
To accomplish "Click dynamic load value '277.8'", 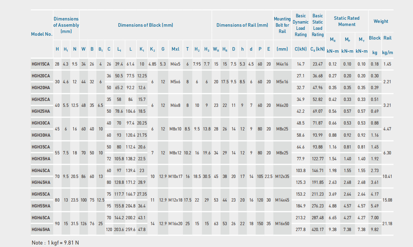I will coord(301,230).
